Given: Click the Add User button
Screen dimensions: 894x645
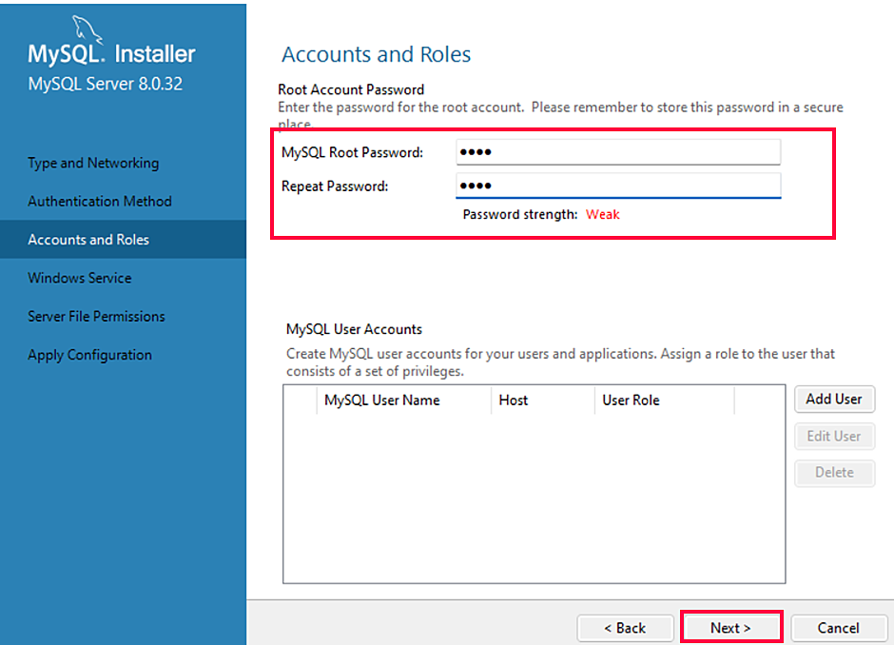Looking at the screenshot, I should (834, 400).
